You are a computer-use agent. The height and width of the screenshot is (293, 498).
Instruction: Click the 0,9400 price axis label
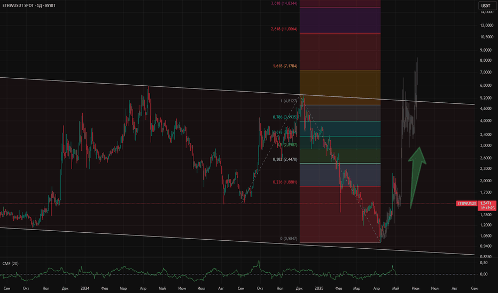tap(486, 246)
